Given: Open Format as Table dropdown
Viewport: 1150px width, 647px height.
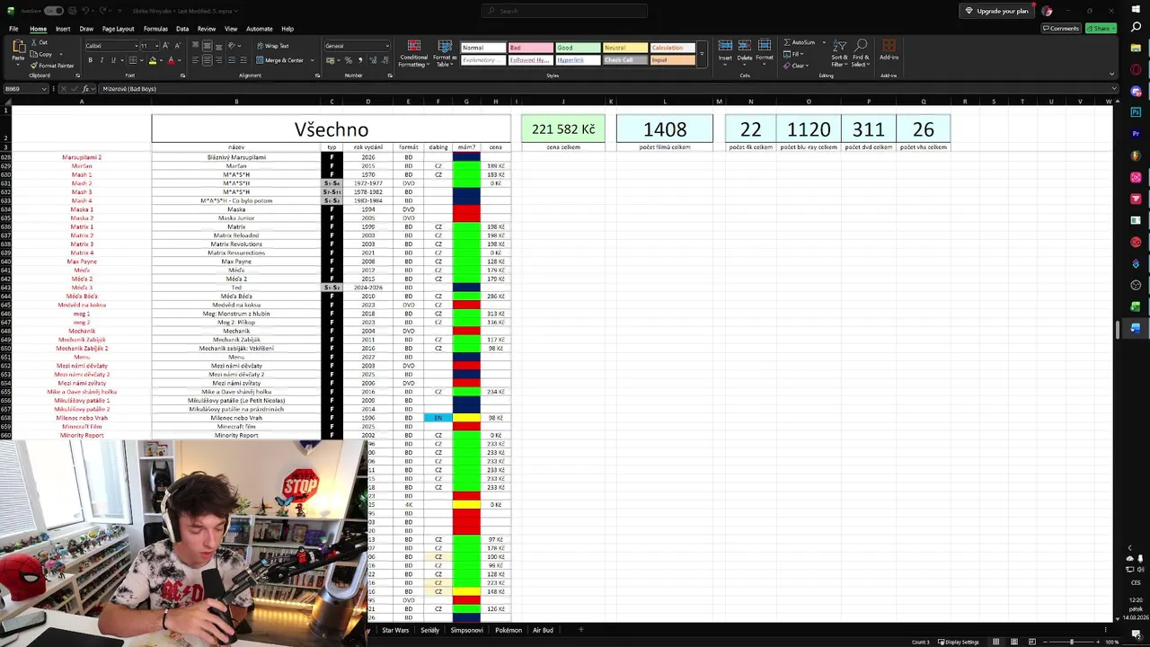Looking at the screenshot, I should pyautogui.click(x=445, y=54).
